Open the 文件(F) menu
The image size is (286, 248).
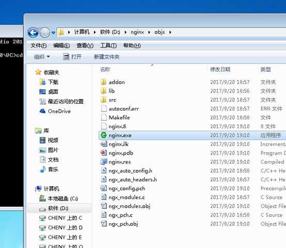tap(39, 45)
